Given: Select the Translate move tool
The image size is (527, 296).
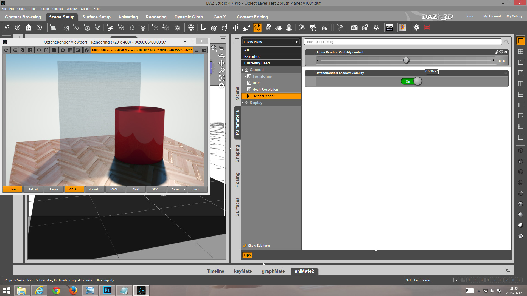Looking at the screenshot, I should 236,28.
